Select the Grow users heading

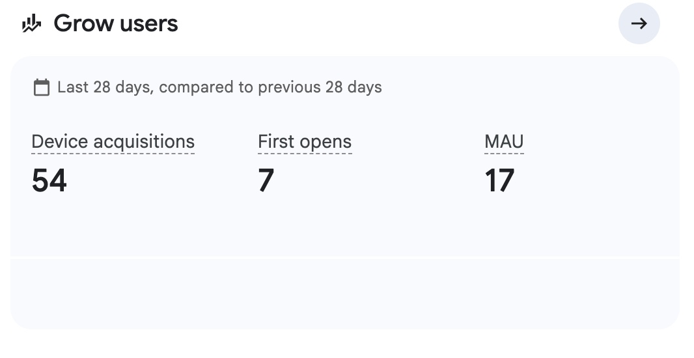(115, 24)
